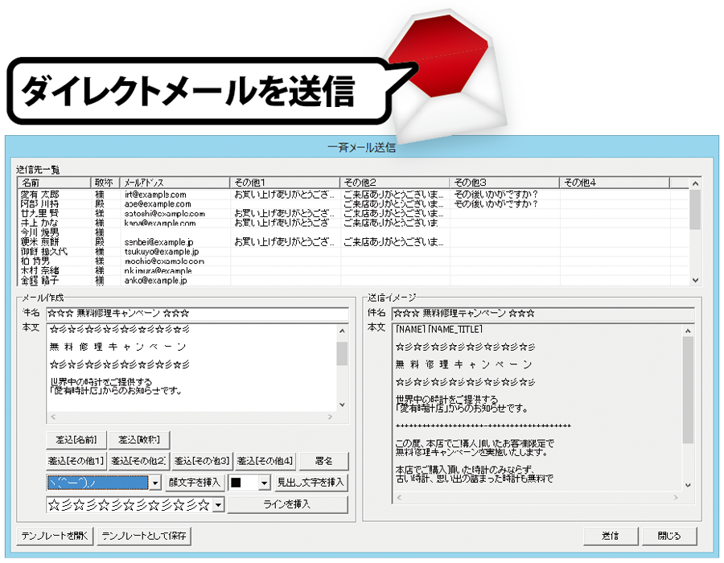Click テンプレートとして保存 button
Screen dimensions: 724x563
[145, 536]
